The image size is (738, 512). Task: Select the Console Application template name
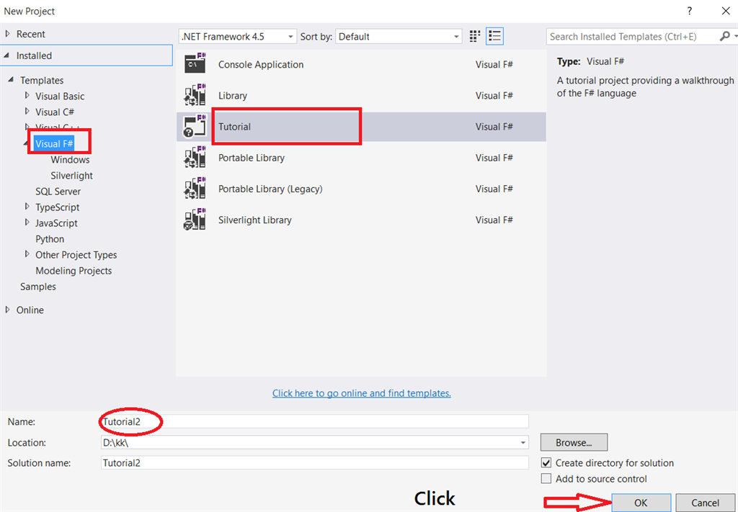click(261, 64)
